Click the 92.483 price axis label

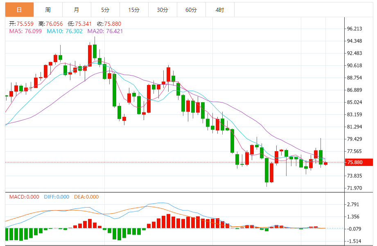pos(354,53)
